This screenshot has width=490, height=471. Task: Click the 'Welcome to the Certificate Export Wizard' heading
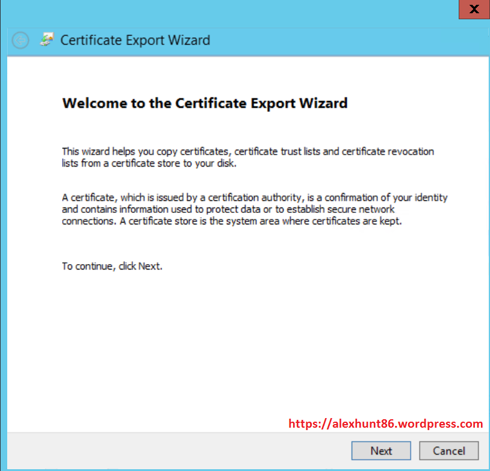(205, 103)
